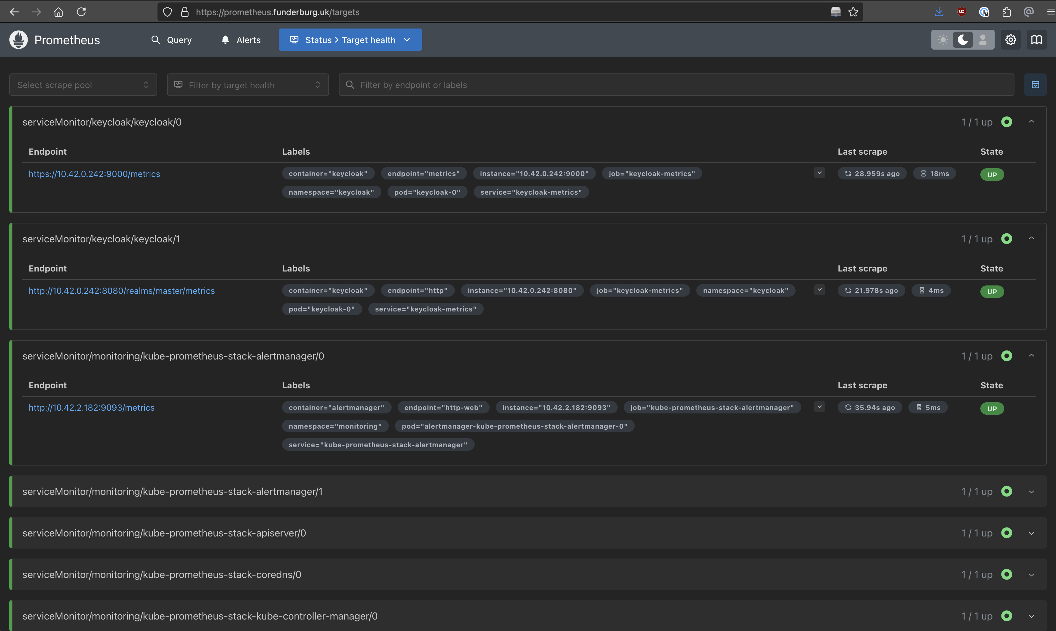
Task: Click the green health circle for keycloak/1
Action: click(x=1006, y=239)
